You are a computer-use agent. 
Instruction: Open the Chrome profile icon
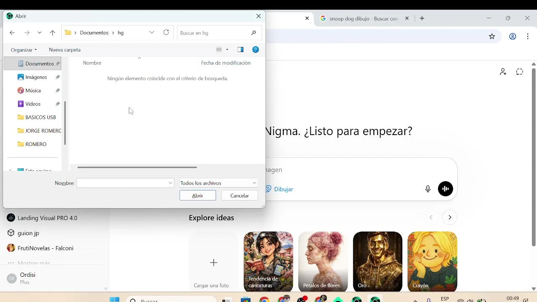[513, 36]
